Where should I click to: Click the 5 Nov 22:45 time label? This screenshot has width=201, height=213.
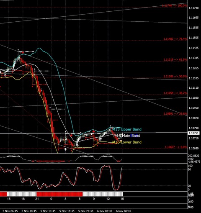tap(86, 211)
